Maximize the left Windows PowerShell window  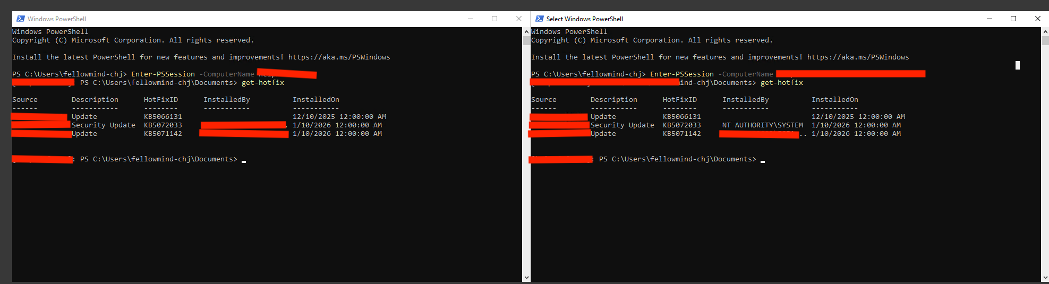tap(494, 19)
